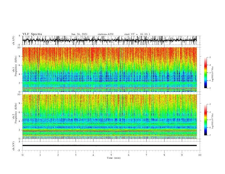Click the time axis tick label "0"
The height and width of the screenshot is (174, 225).
point(22,155)
